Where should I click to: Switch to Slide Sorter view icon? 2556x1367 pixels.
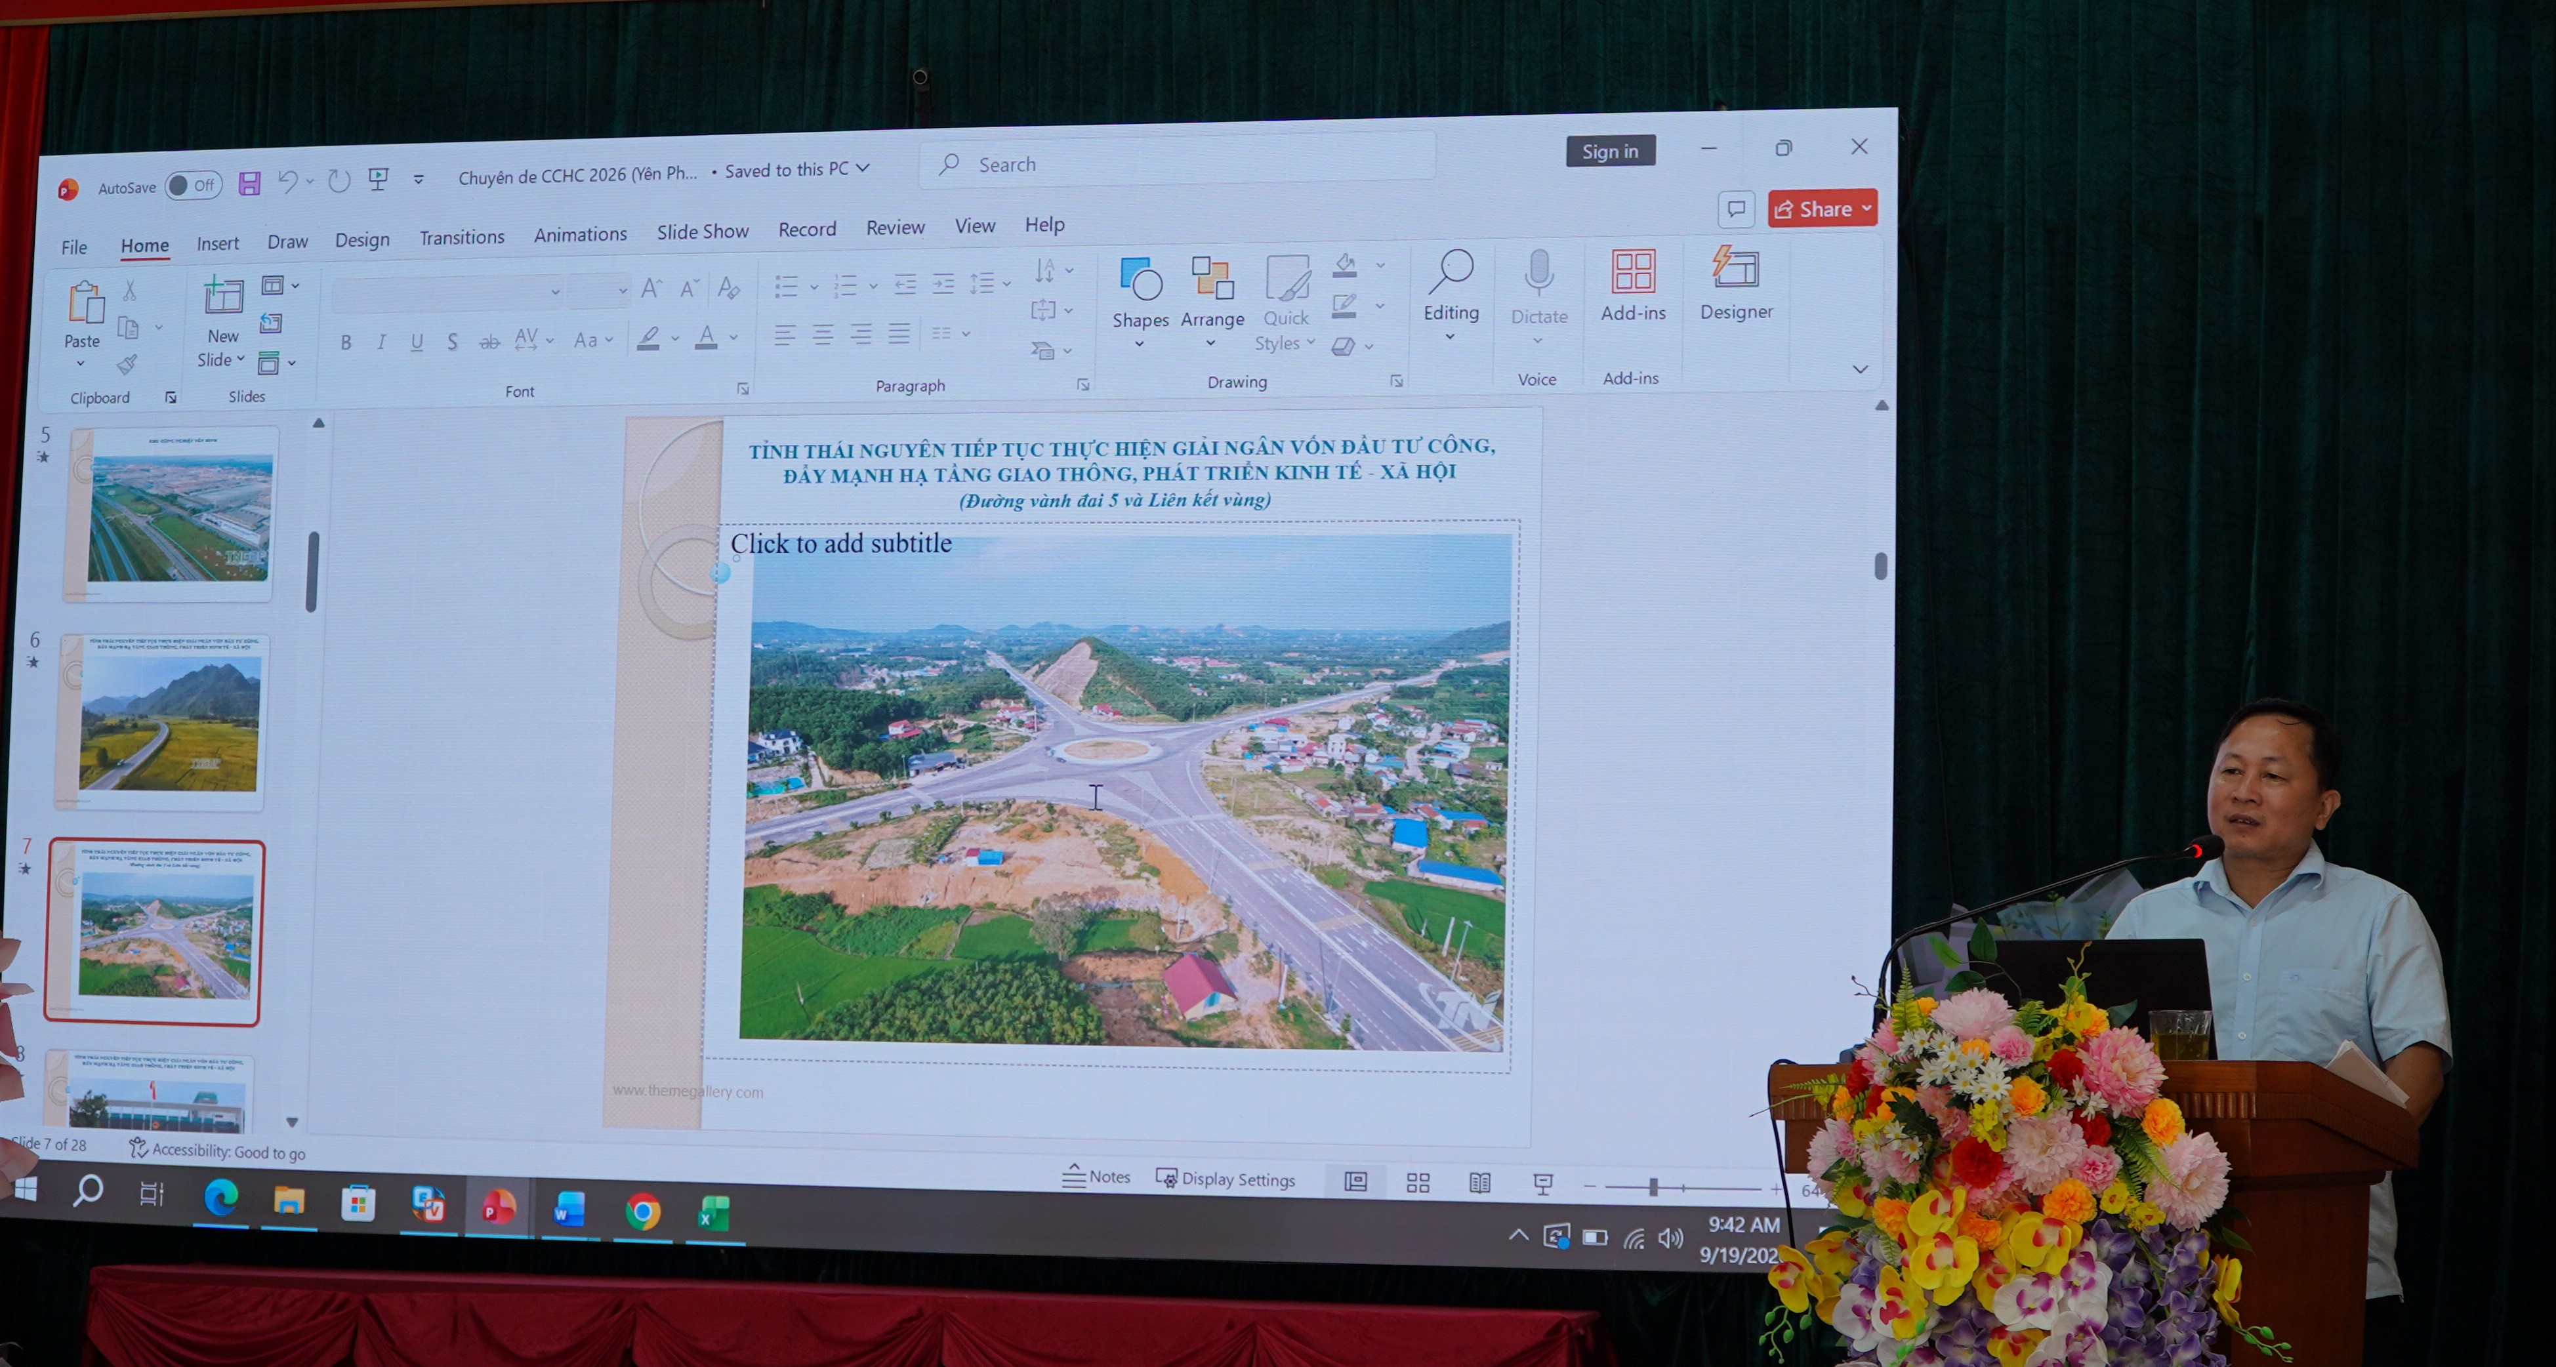click(1418, 1183)
